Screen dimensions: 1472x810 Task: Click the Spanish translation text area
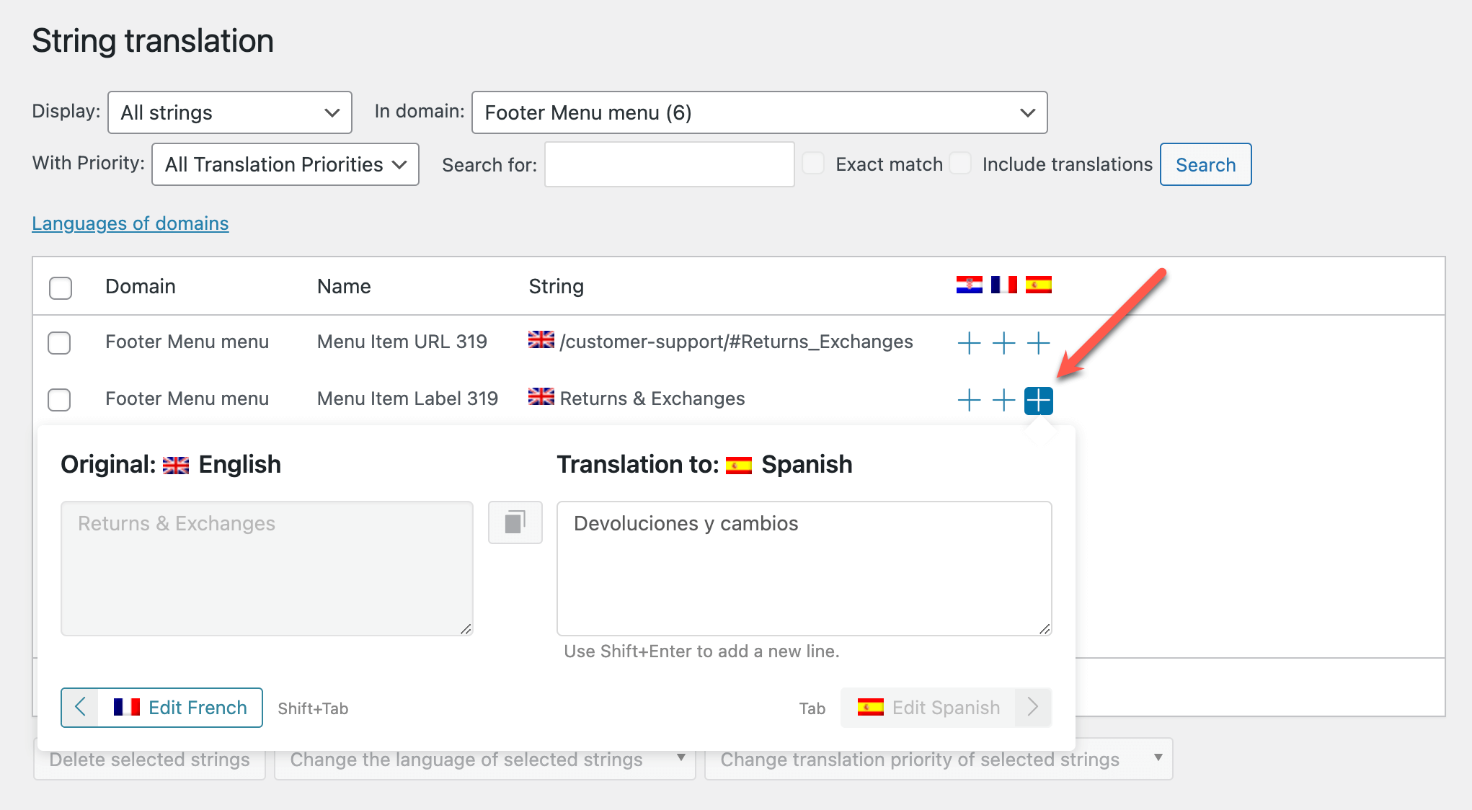(803, 568)
